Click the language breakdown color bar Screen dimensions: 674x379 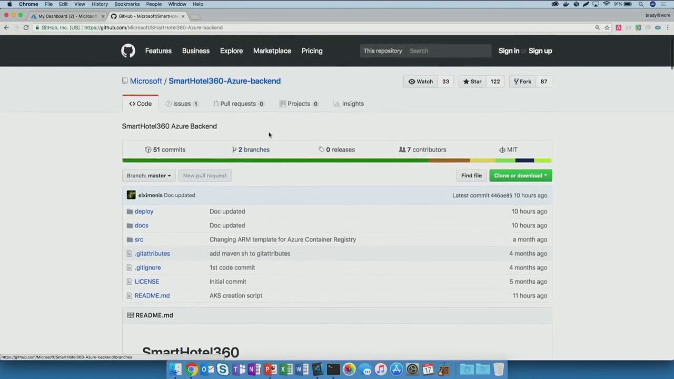[x=337, y=161]
